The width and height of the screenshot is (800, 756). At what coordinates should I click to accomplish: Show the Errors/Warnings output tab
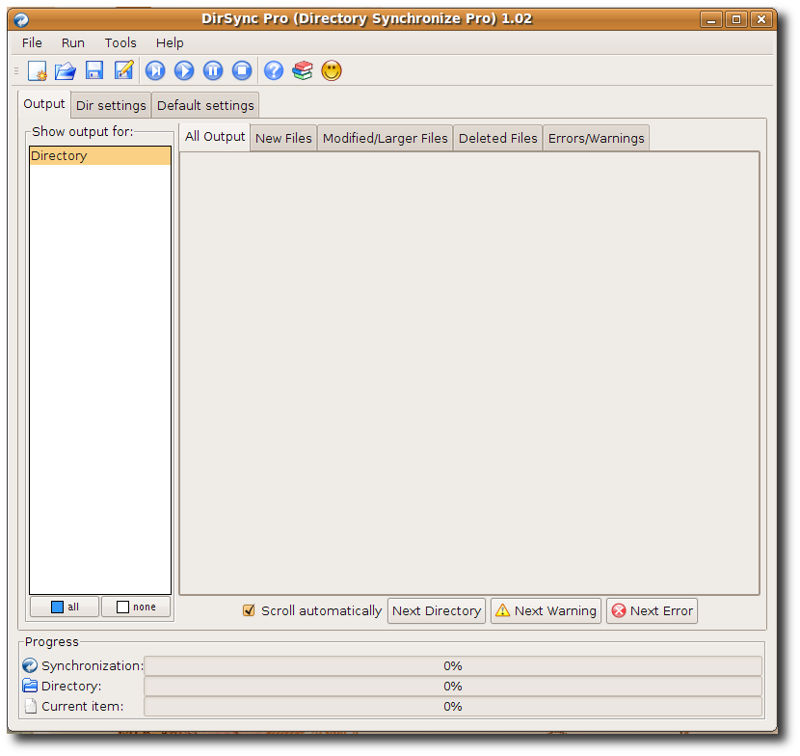(x=596, y=138)
